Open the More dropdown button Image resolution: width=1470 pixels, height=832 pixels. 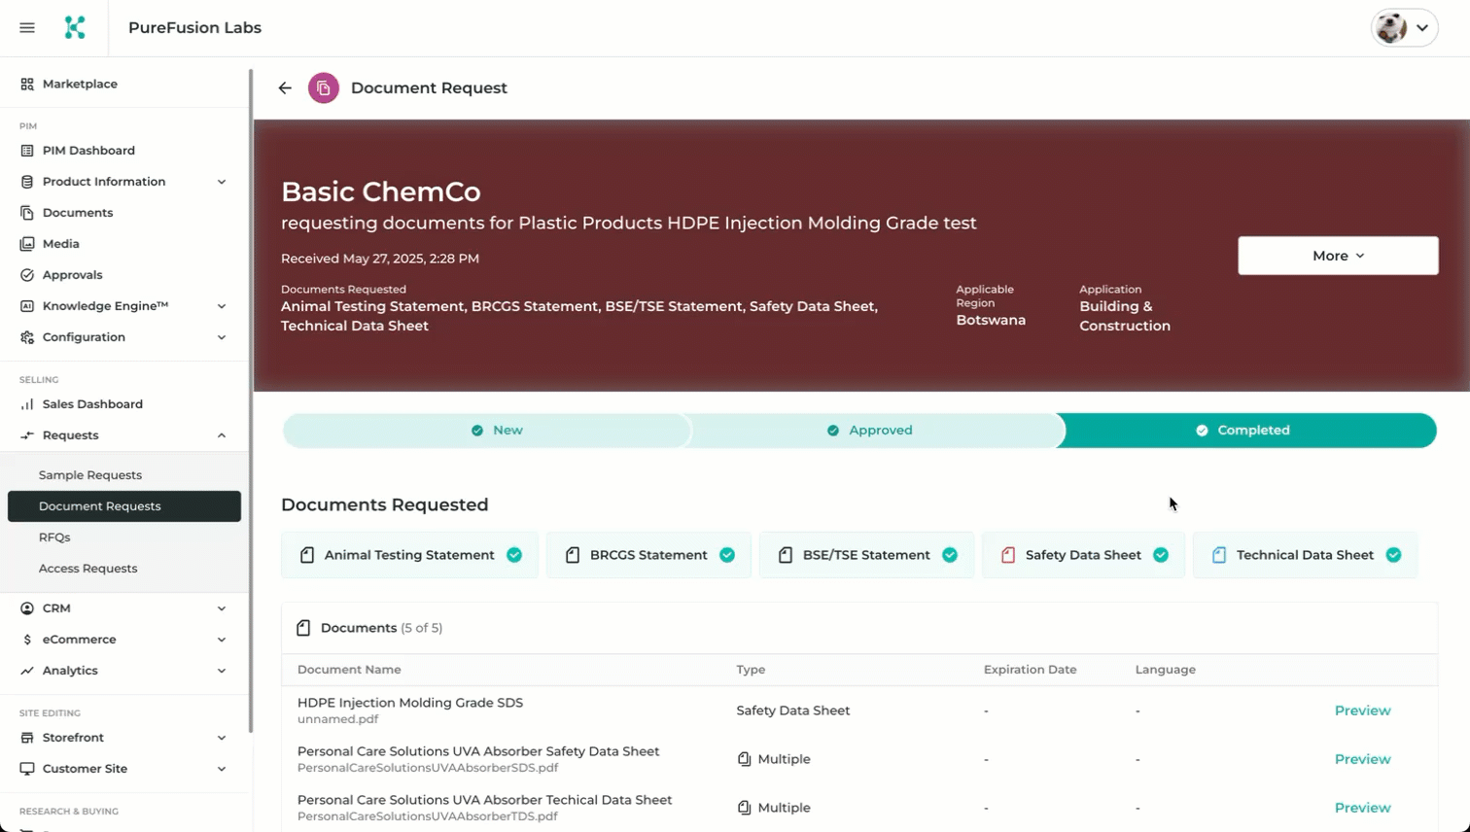[x=1338, y=256]
